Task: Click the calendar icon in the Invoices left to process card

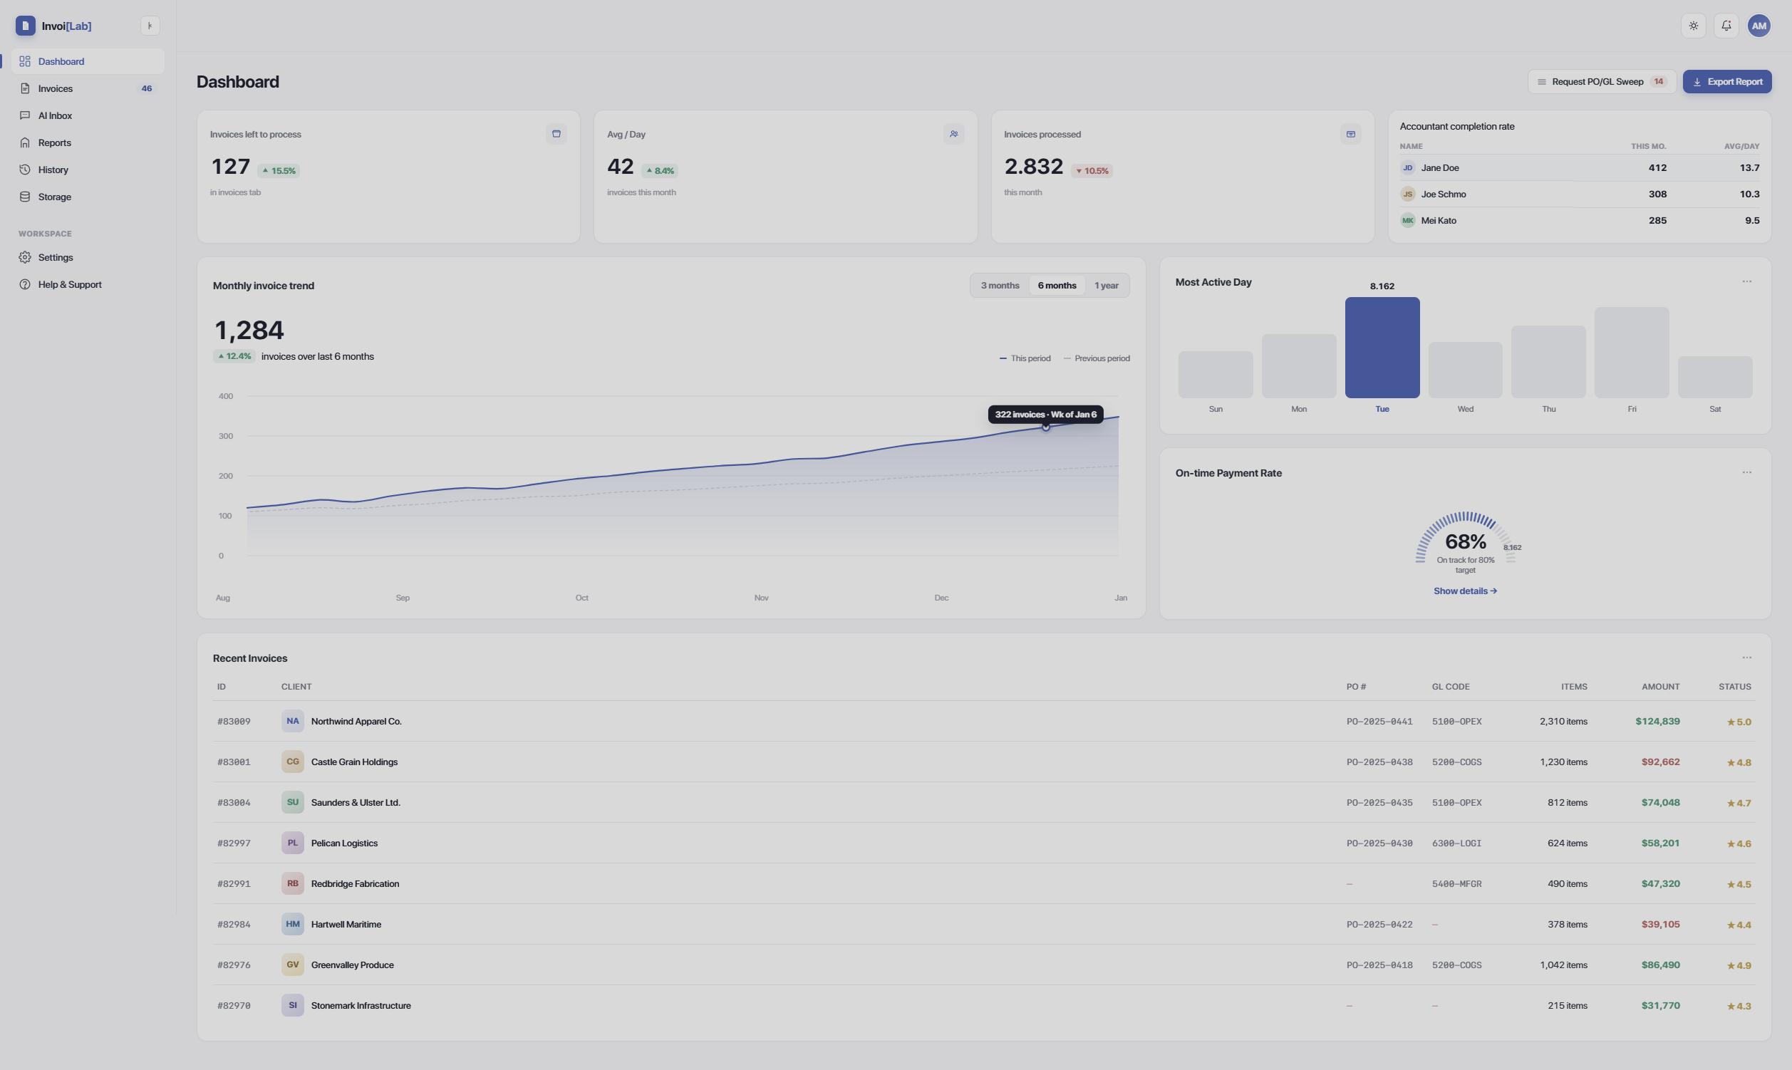Action: coord(556,134)
